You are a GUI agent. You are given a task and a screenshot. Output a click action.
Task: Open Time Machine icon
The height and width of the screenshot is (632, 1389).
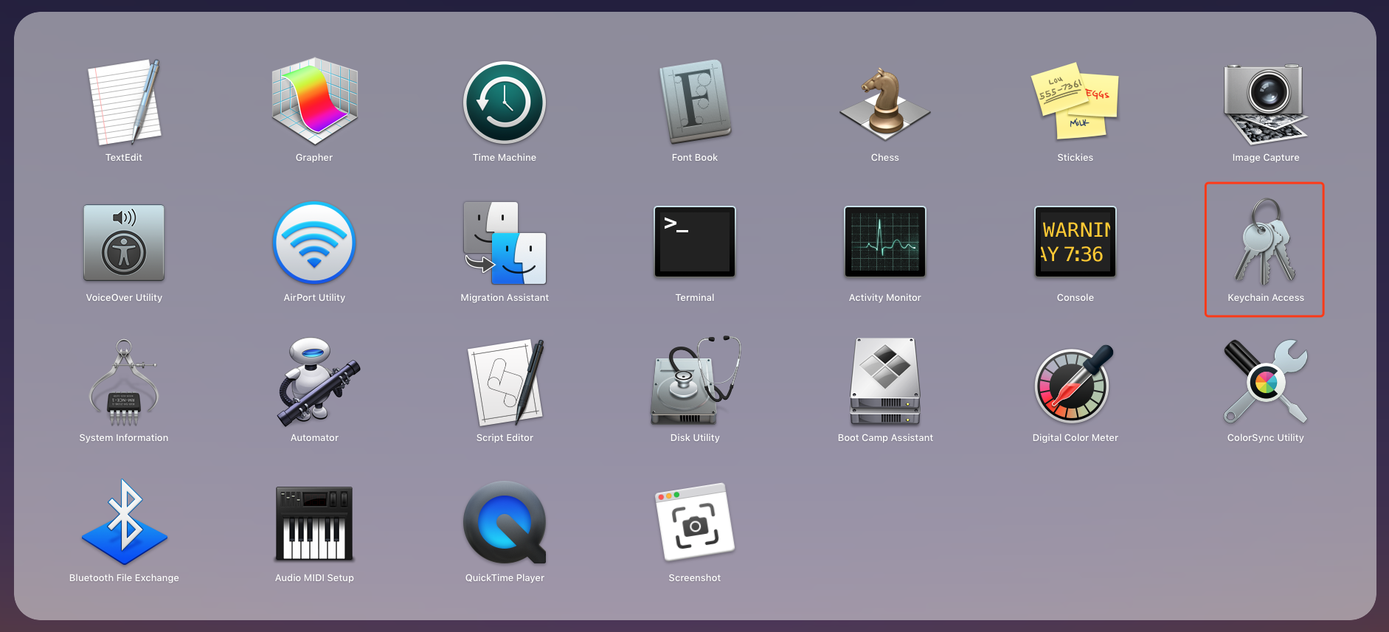click(505, 103)
